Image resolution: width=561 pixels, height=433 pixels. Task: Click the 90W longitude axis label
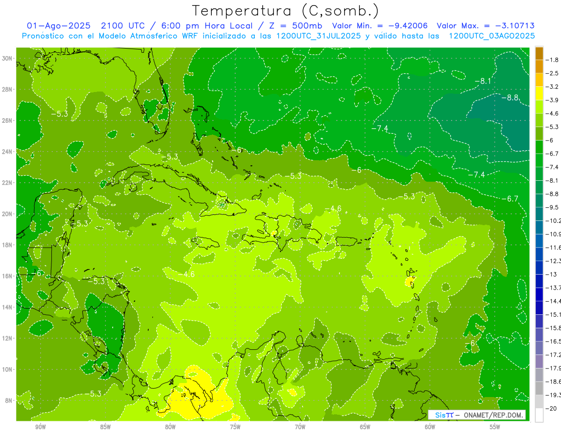tap(40, 427)
